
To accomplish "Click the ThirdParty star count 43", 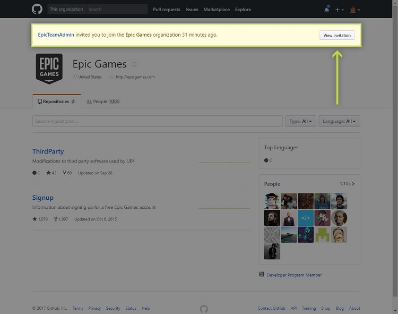I will click(51, 173).
